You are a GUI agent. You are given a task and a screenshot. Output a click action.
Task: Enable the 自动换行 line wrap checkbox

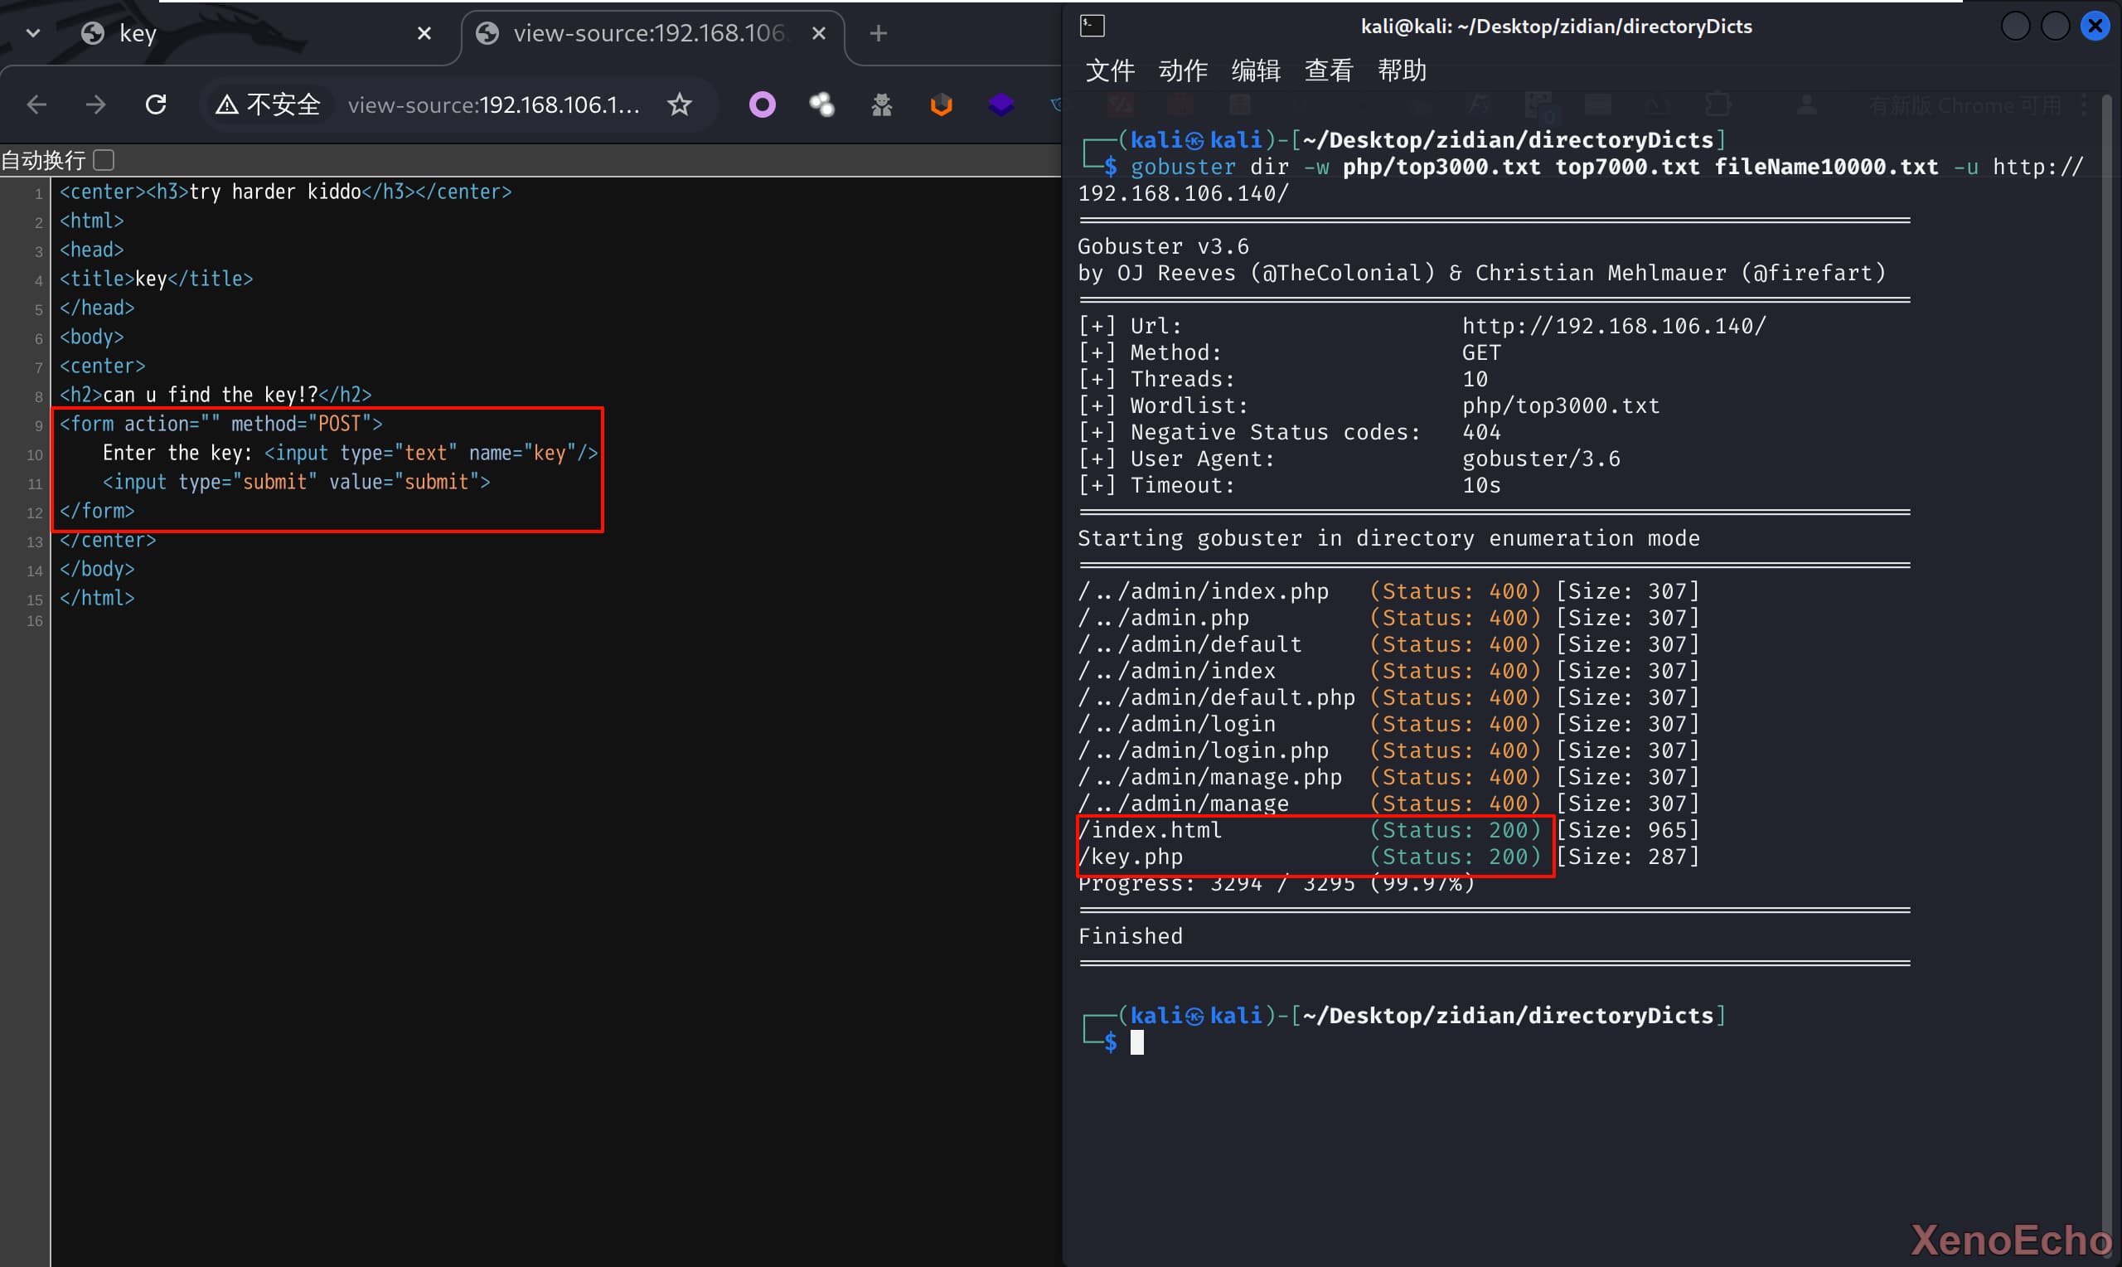[x=104, y=161]
